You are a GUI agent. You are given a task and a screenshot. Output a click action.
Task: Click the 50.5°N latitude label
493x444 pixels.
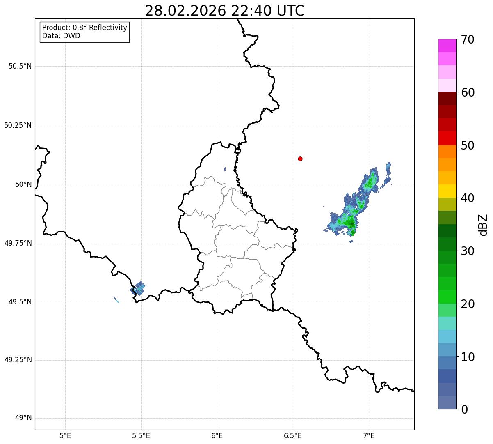(20, 66)
